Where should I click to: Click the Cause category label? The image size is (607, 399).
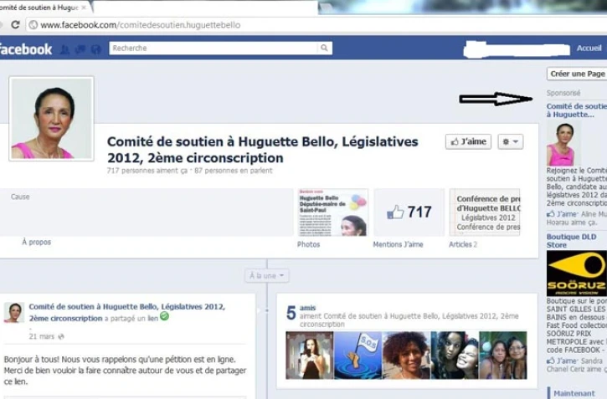tap(20, 197)
